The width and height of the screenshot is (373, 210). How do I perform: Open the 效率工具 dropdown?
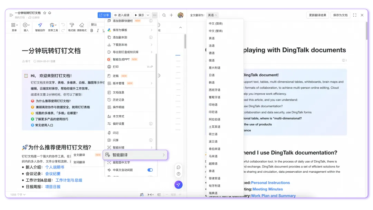[x=53, y=27]
